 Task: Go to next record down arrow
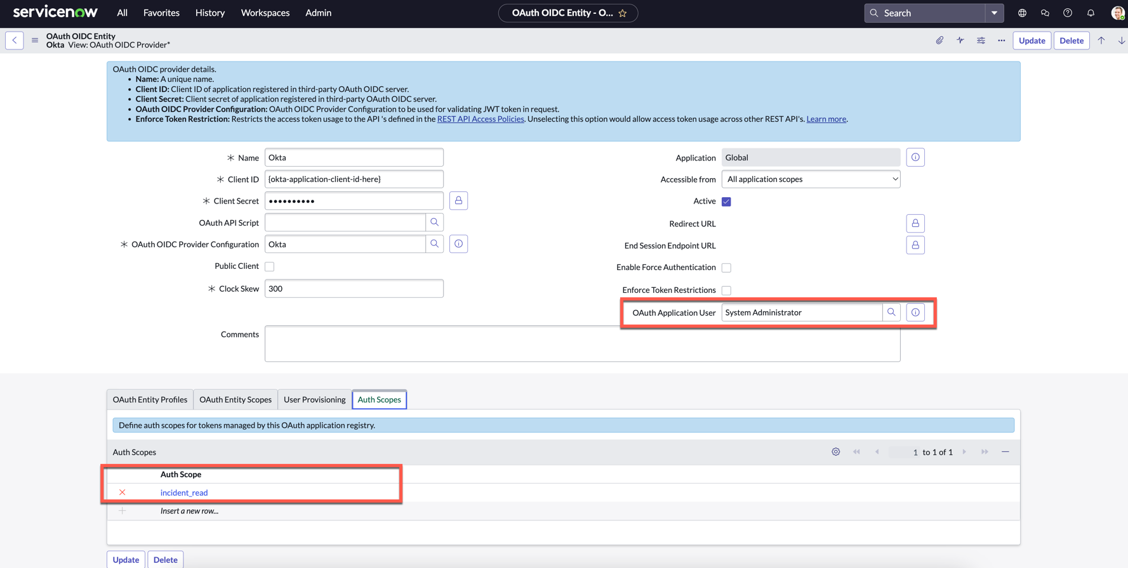(x=1121, y=41)
